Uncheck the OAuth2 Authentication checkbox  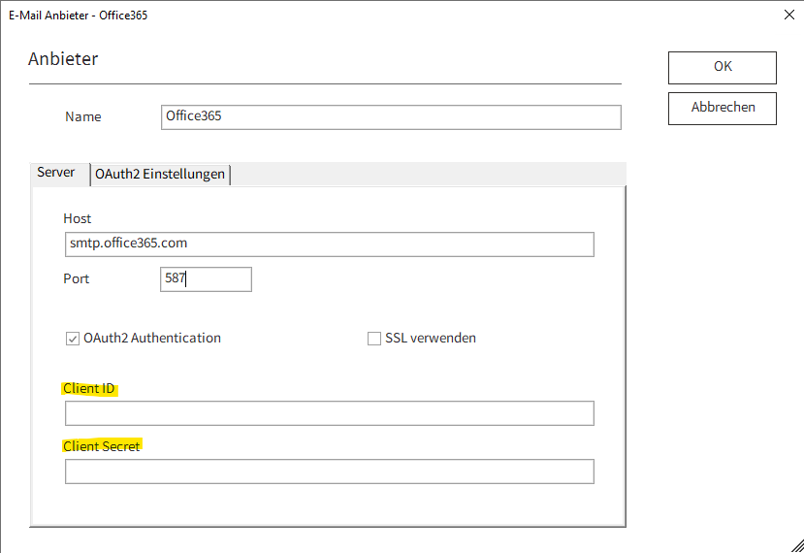[x=73, y=339]
